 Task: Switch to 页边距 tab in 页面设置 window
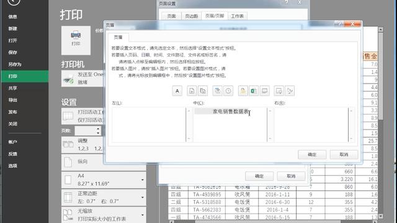click(x=192, y=16)
